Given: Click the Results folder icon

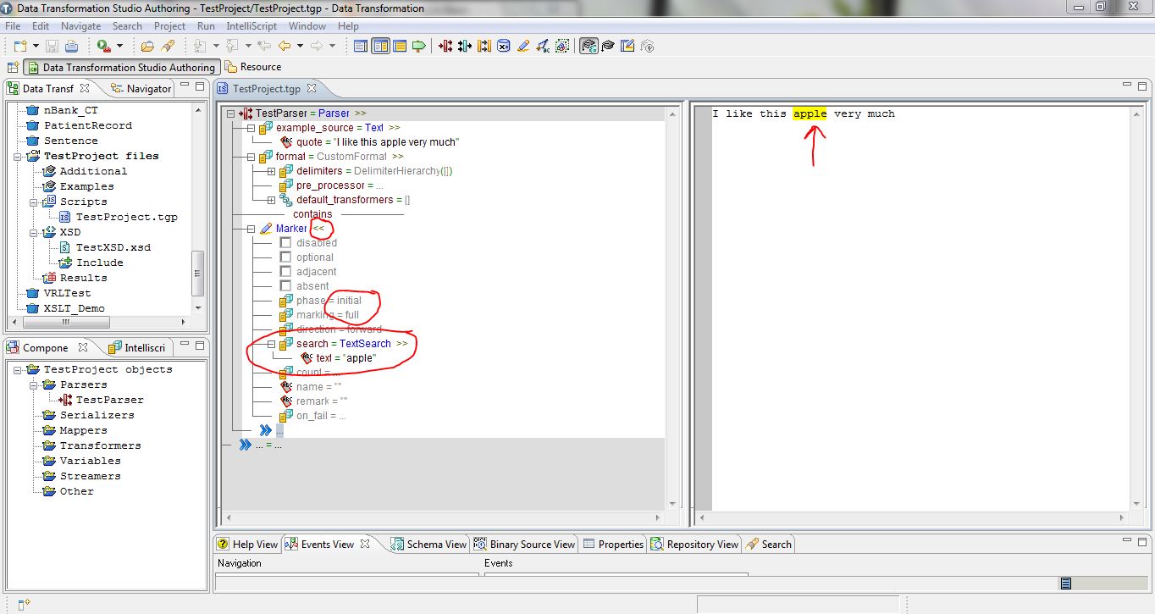Looking at the screenshot, I should pyautogui.click(x=49, y=278).
